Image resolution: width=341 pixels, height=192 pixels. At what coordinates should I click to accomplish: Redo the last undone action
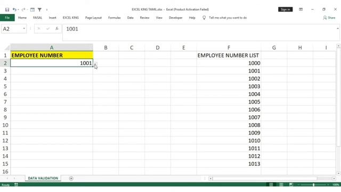tap(23, 10)
